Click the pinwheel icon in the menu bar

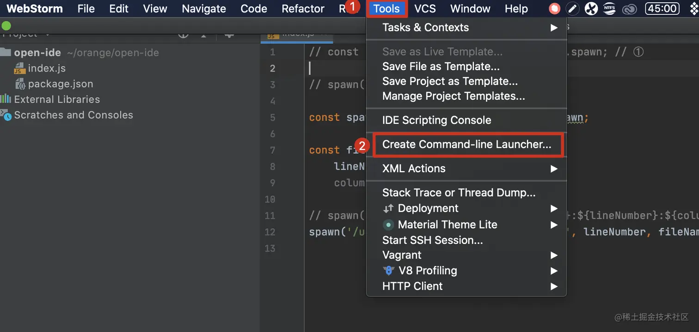tap(591, 8)
